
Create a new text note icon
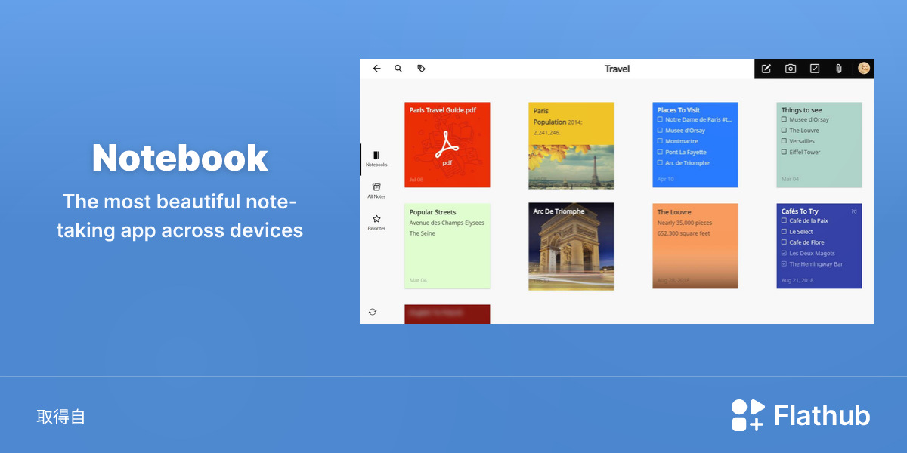(x=766, y=69)
